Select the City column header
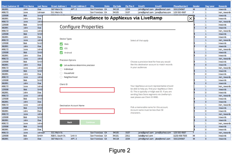This screenshot has width=232, height=155. pos(92,6)
